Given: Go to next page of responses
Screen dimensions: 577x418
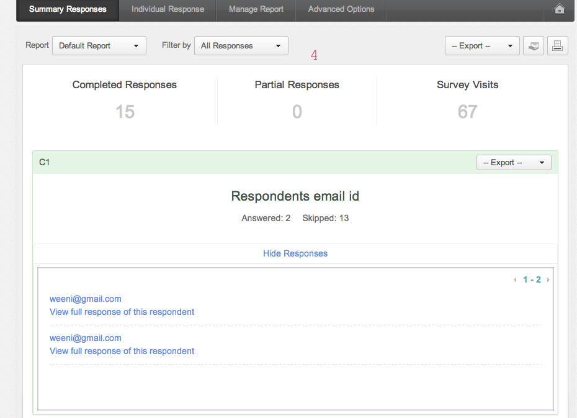Looking at the screenshot, I should [548, 280].
